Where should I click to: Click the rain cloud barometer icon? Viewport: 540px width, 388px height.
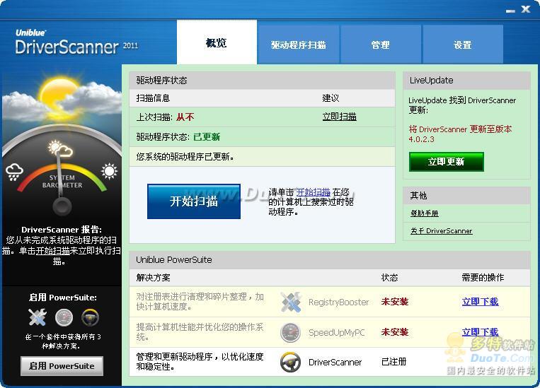[14, 172]
